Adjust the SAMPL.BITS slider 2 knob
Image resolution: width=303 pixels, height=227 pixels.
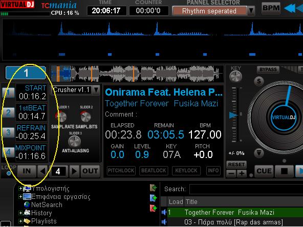(x=85, y=117)
